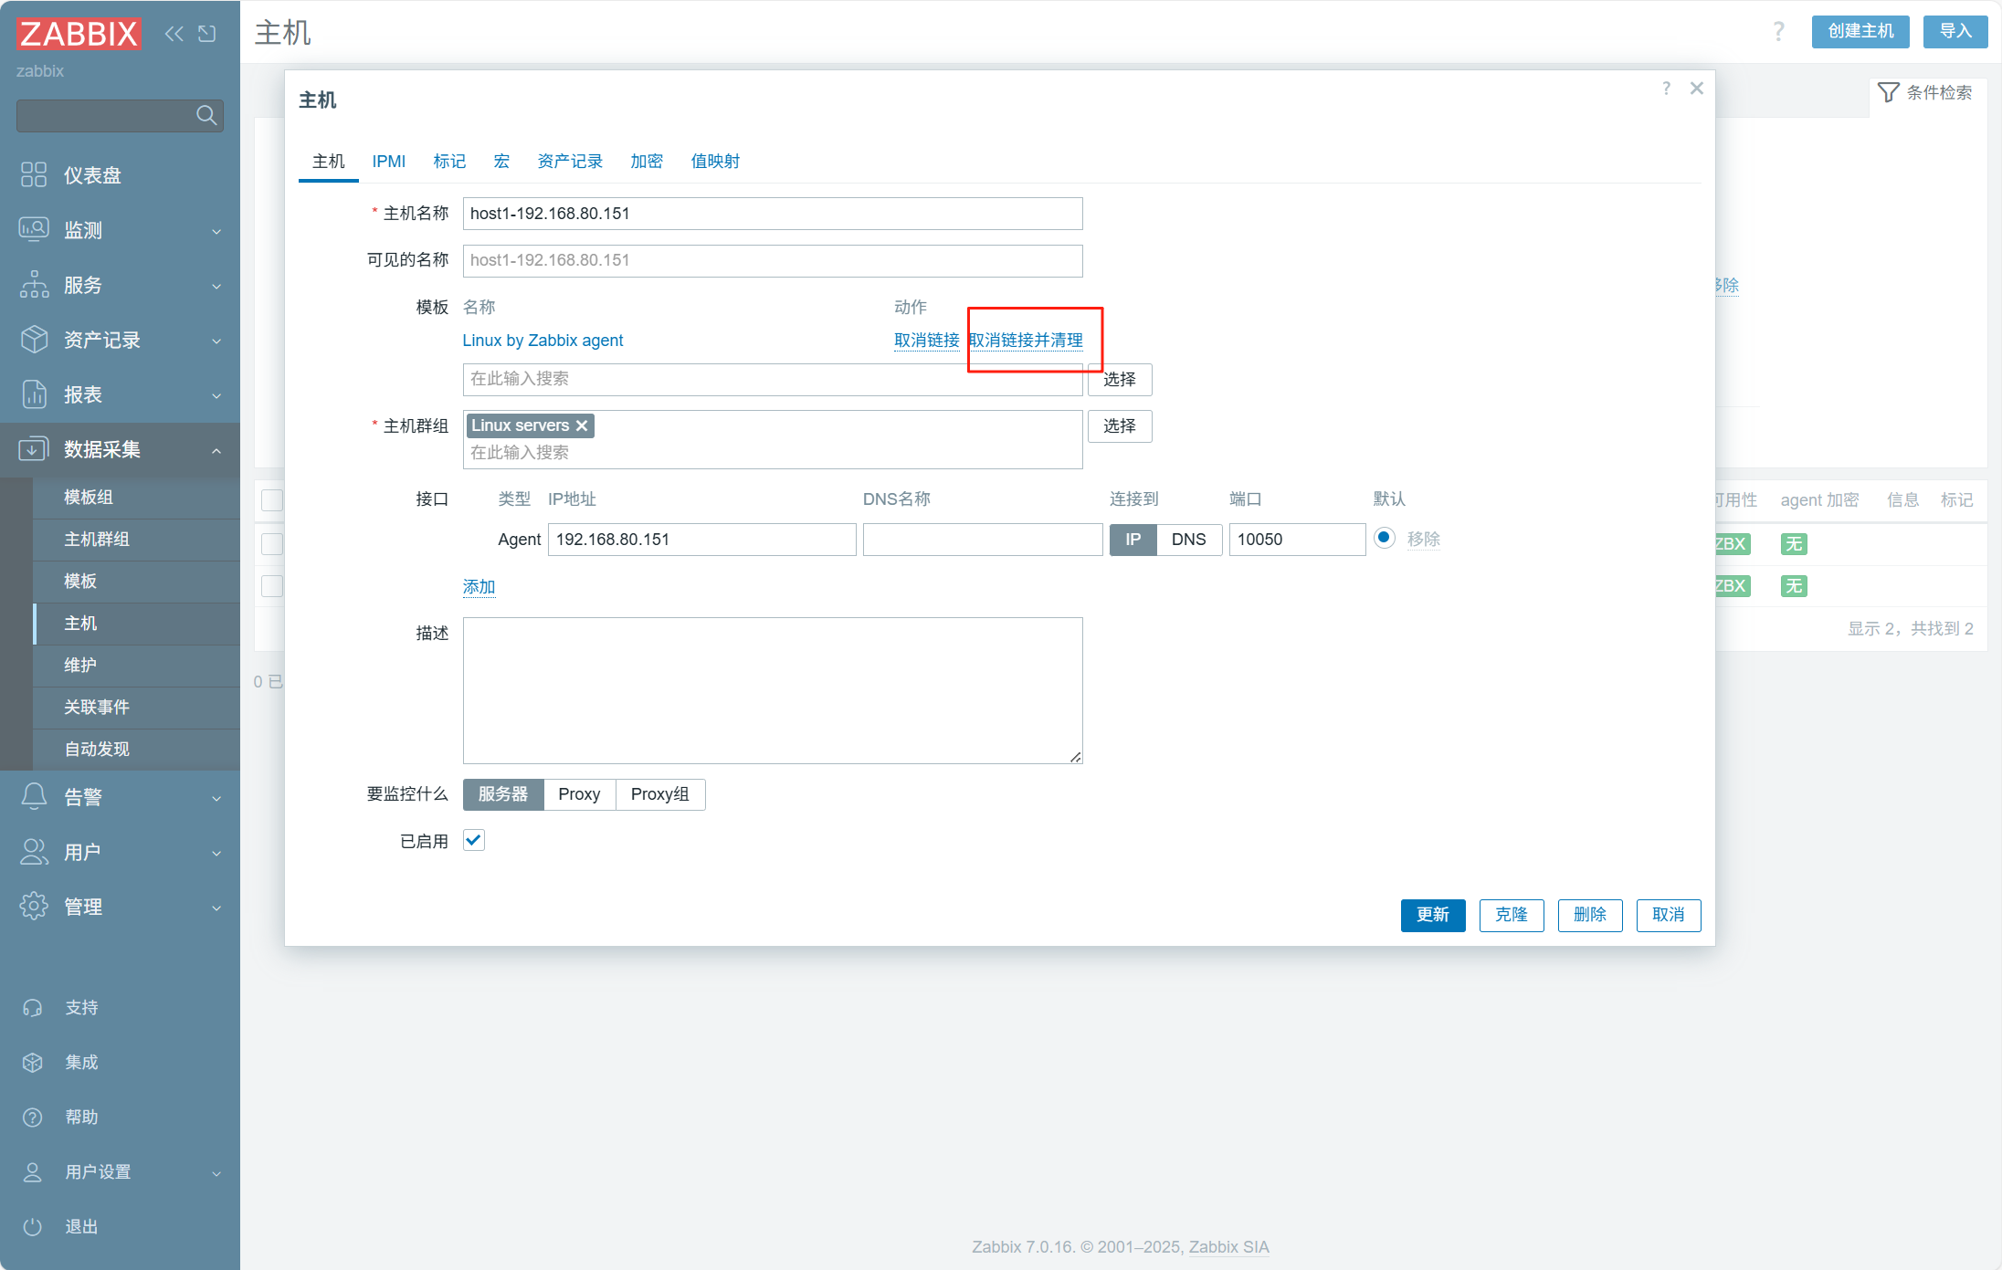This screenshot has width=2002, height=1270.
Task: Switch to the 宏 tab
Action: pyautogui.click(x=501, y=161)
